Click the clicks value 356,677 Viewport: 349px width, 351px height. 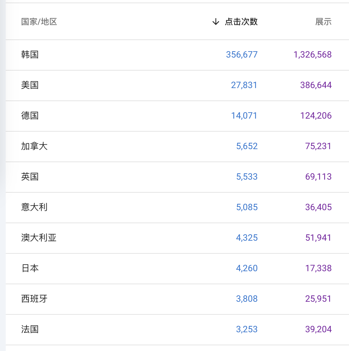coord(242,55)
